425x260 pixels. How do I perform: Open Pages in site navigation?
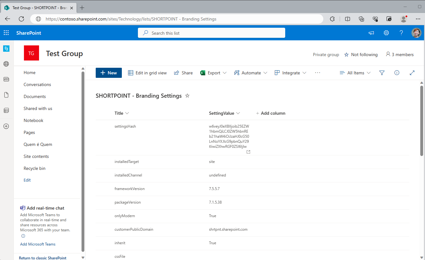(29, 132)
